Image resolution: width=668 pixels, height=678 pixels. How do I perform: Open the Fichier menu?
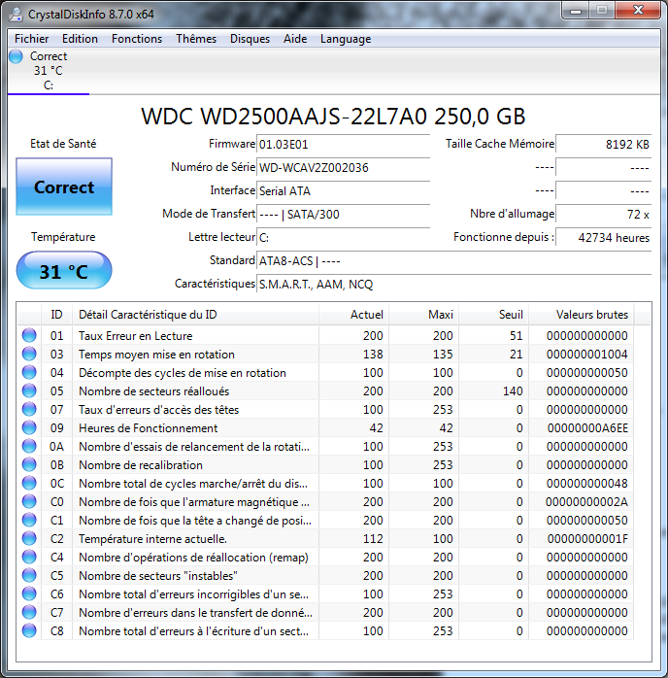pyautogui.click(x=32, y=39)
